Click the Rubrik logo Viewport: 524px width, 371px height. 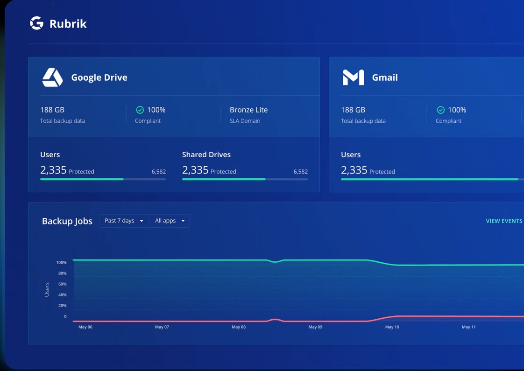(x=57, y=23)
